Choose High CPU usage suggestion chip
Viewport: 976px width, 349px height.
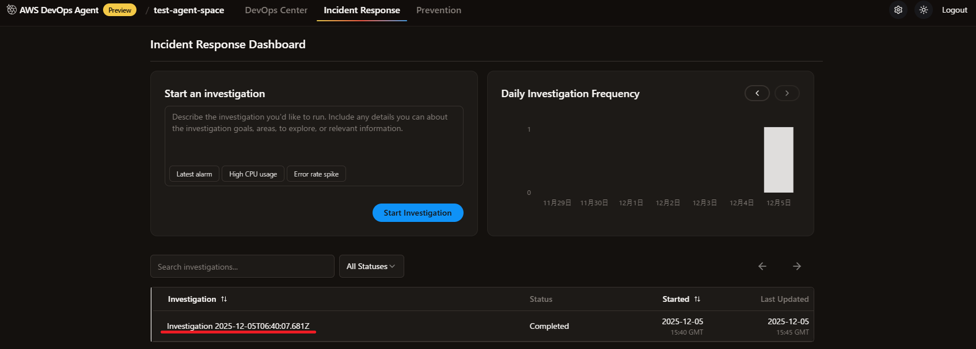pyautogui.click(x=253, y=174)
